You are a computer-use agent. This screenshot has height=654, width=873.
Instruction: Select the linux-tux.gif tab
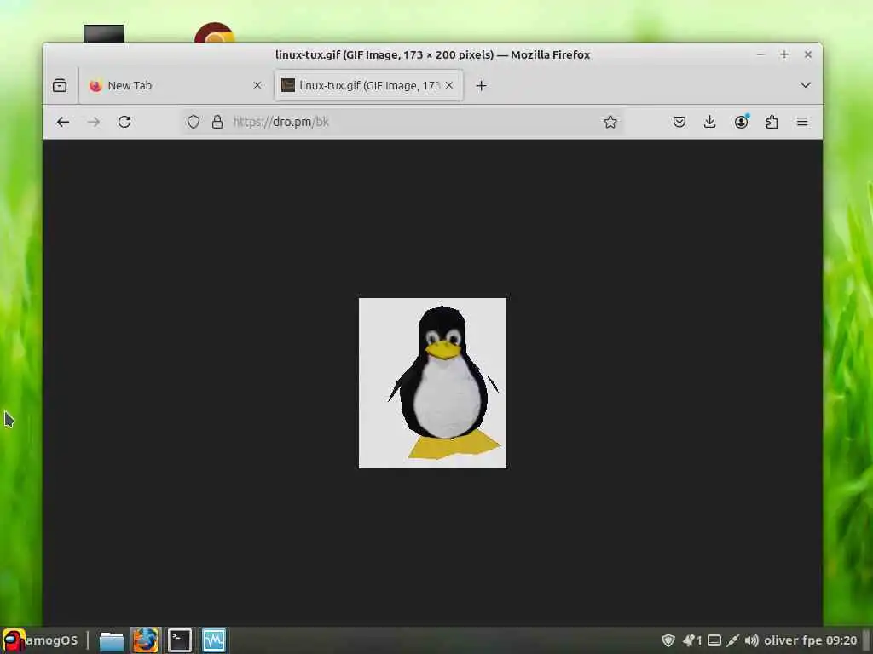click(368, 86)
